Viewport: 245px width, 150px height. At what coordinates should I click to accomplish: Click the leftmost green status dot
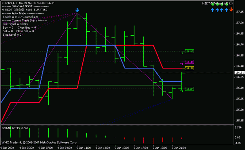pos(212,4)
